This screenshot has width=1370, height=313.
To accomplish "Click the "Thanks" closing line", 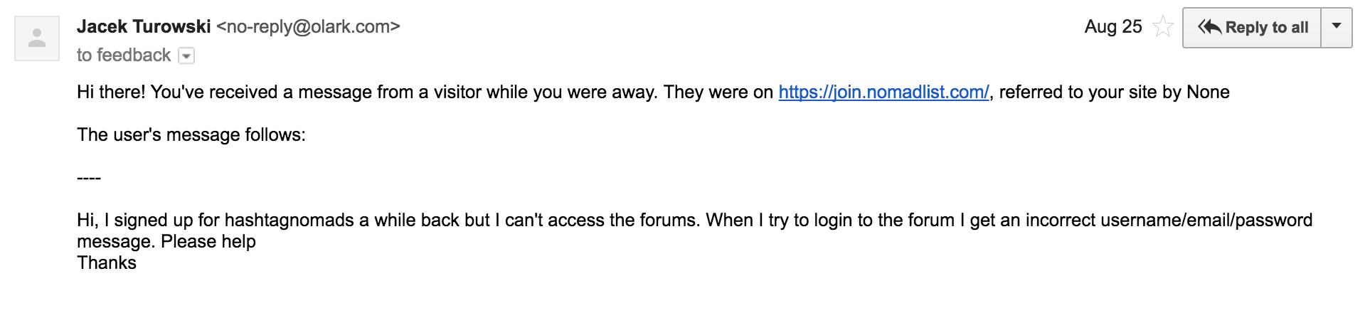I will click(107, 262).
